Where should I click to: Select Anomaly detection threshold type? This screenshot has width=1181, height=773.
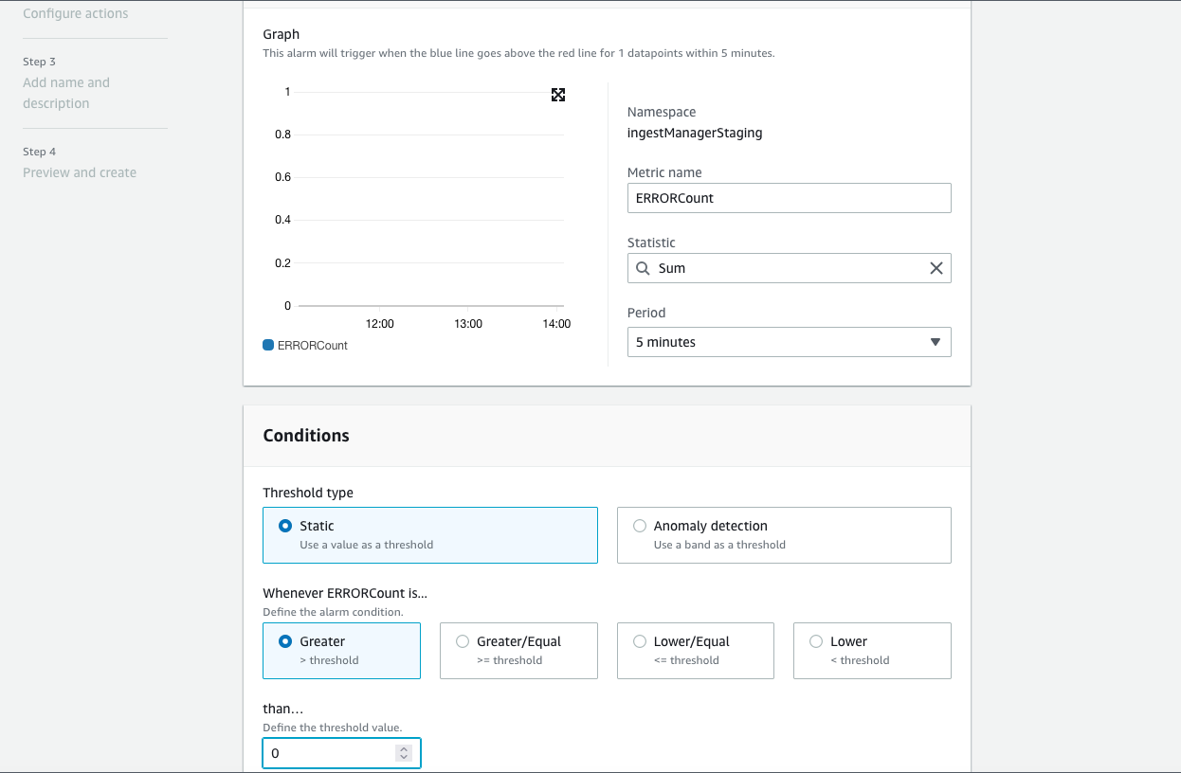[x=640, y=526]
